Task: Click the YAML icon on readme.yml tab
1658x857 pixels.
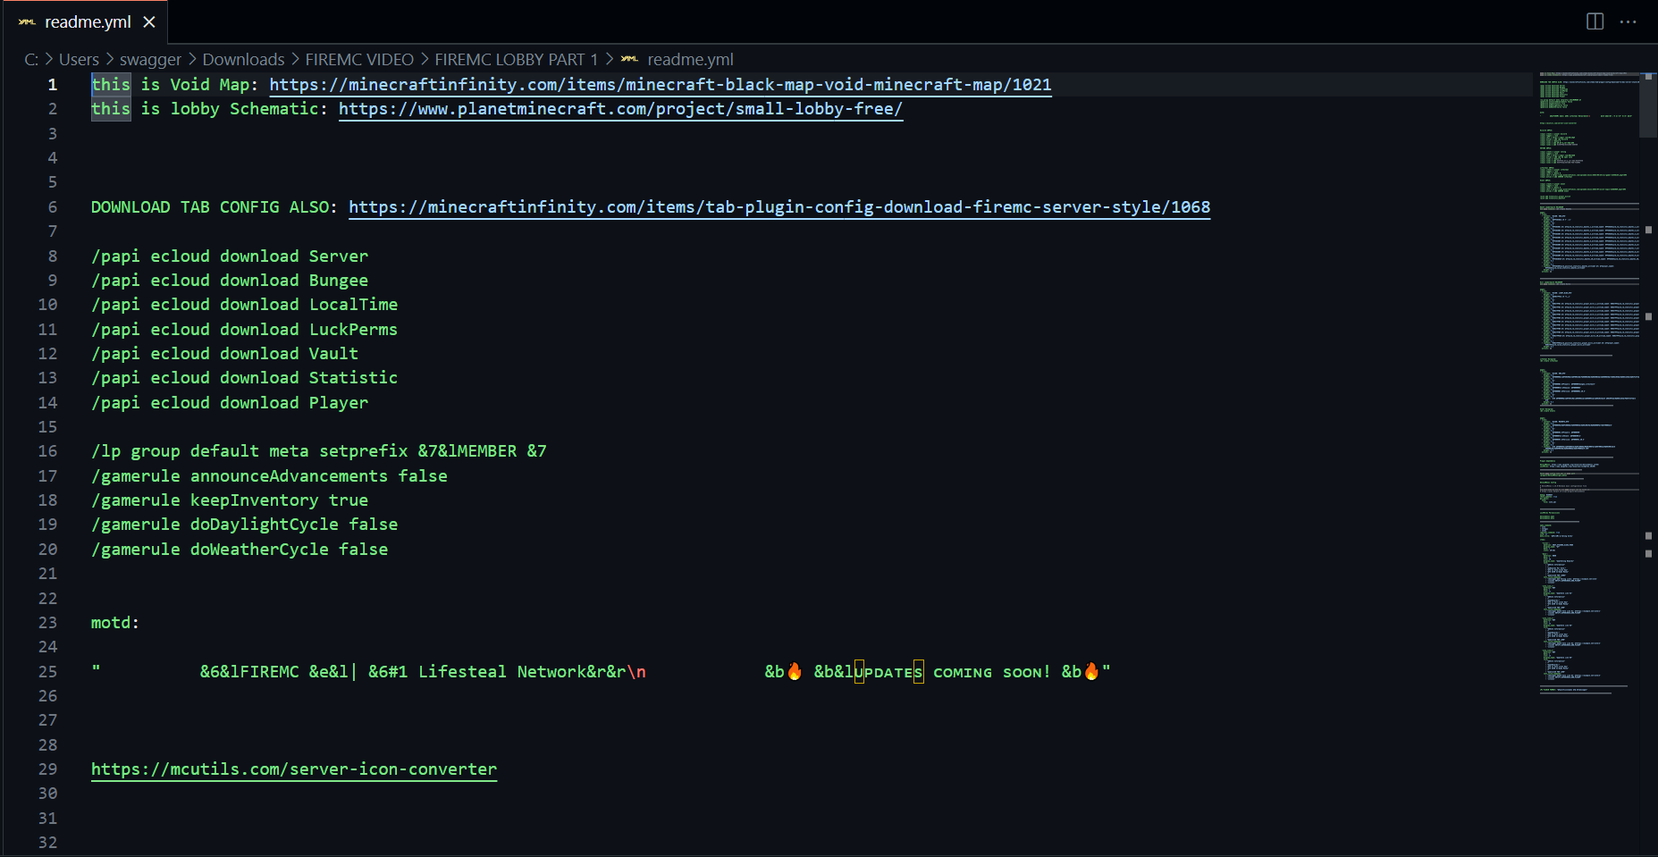Action: click(27, 21)
